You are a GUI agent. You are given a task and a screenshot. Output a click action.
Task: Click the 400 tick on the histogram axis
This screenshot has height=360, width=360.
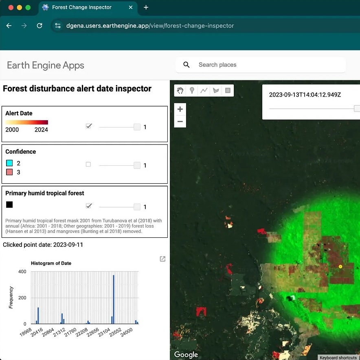22,272
